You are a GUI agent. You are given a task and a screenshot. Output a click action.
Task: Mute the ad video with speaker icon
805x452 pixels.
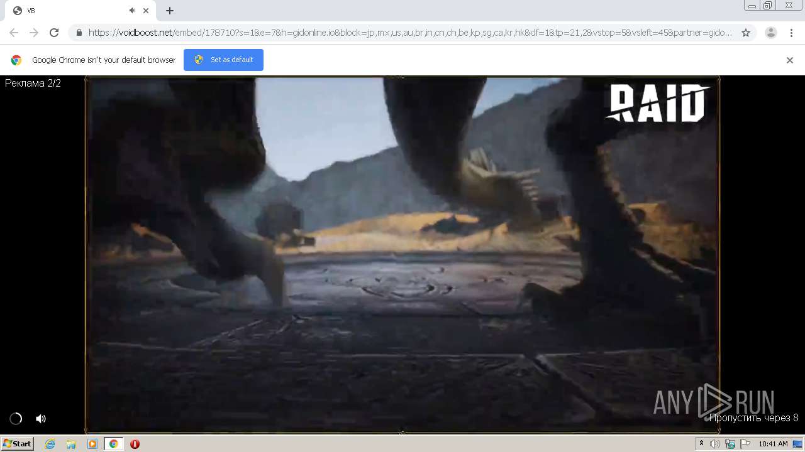pos(41,419)
